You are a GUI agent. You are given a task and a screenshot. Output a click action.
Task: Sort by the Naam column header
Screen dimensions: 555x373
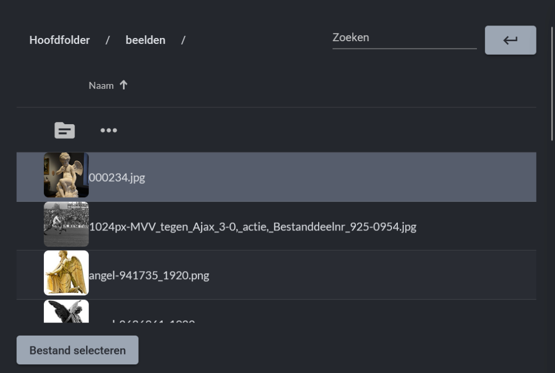tap(101, 85)
